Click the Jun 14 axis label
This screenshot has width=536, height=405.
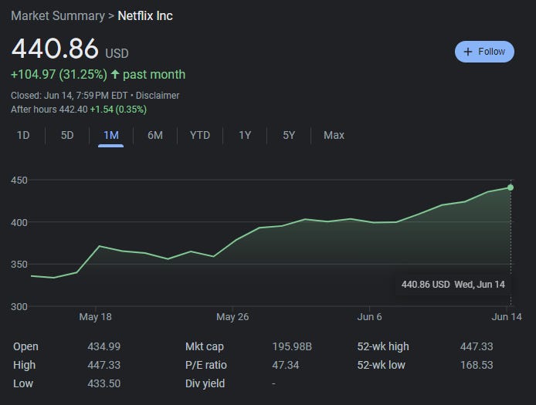507,317
